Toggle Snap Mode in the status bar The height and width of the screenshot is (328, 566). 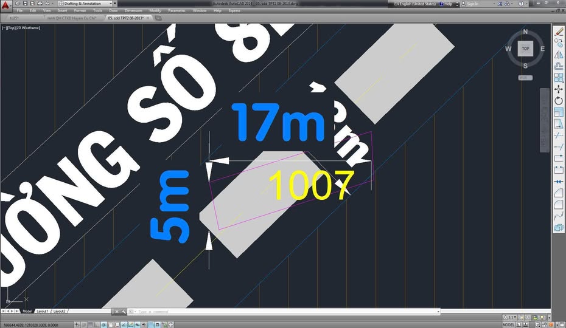click(x=83, y=325)
